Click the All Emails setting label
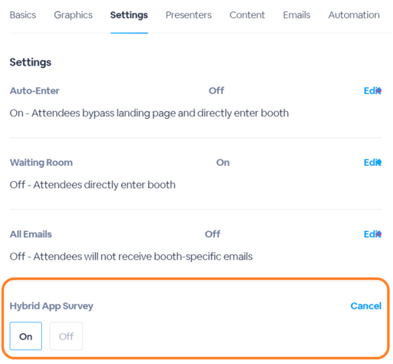 coord(31,234)
